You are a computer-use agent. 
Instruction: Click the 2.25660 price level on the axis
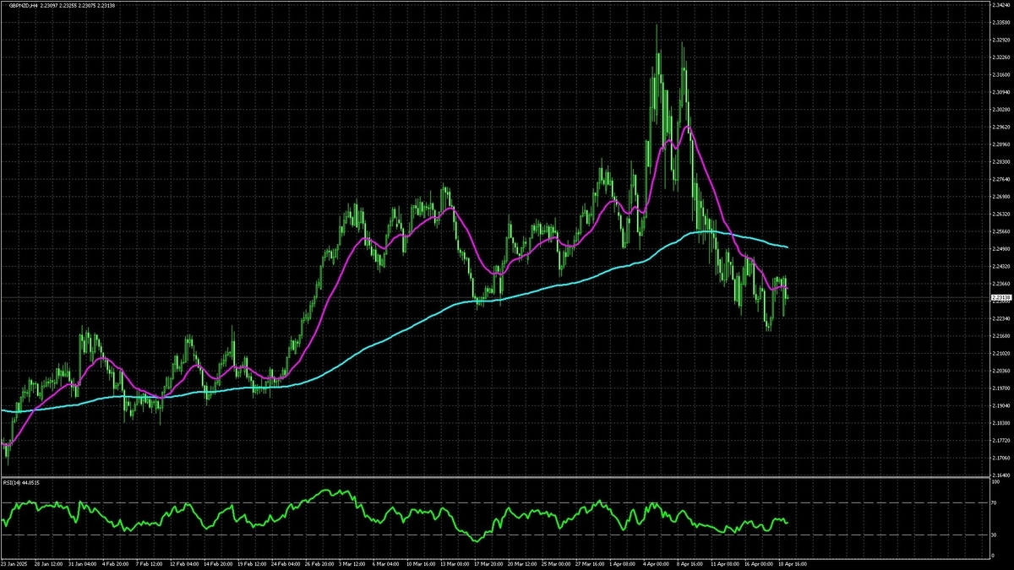click(1000, 231)
